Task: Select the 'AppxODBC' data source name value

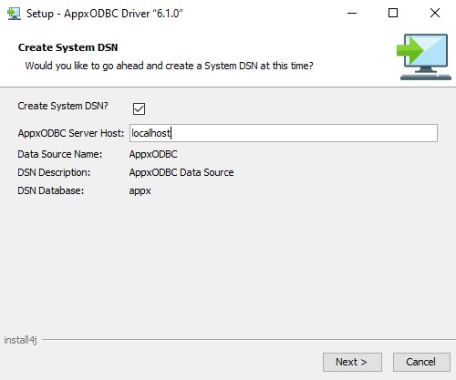Action: [x=153, y=154]
